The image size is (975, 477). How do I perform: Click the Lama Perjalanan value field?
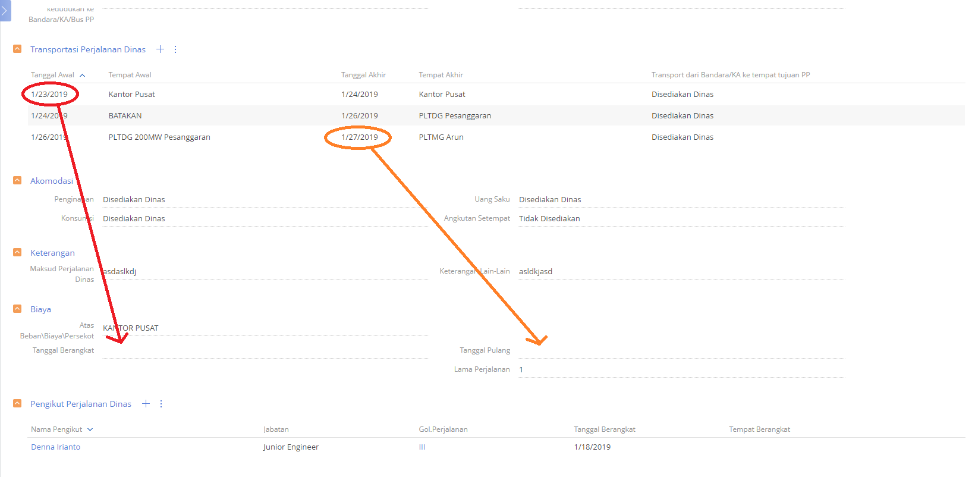click(681, 369)
